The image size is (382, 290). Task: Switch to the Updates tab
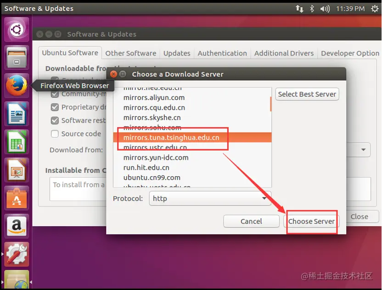coord(177,53)
